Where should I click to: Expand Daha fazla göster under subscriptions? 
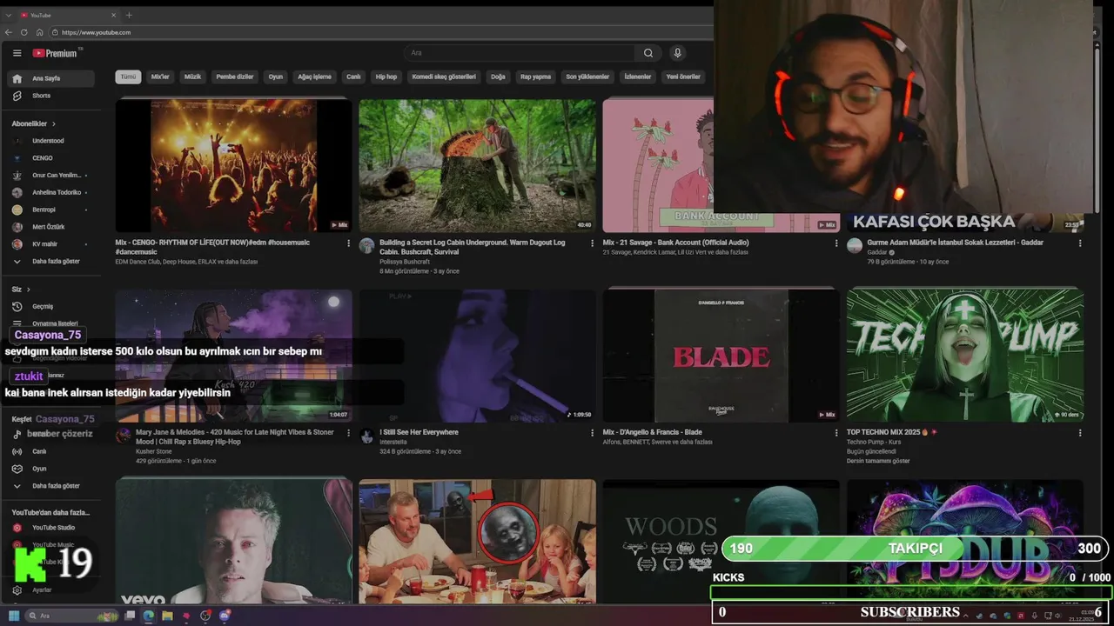point(50,261)
